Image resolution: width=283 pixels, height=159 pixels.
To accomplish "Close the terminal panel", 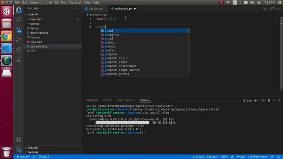I will [279, 101].
